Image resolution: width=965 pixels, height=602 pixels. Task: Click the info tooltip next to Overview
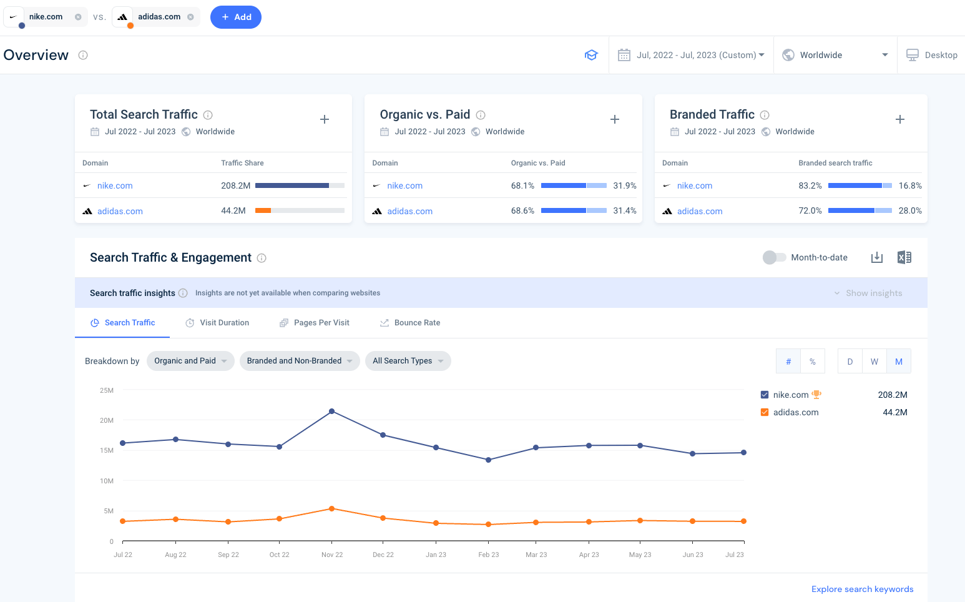click(x=83, y=55)
